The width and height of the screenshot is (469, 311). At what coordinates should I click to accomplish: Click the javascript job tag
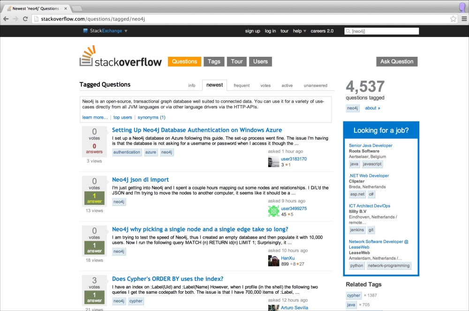372,164
